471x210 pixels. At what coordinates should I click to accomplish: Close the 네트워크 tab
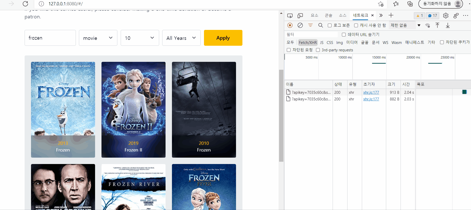click(372, 15)
